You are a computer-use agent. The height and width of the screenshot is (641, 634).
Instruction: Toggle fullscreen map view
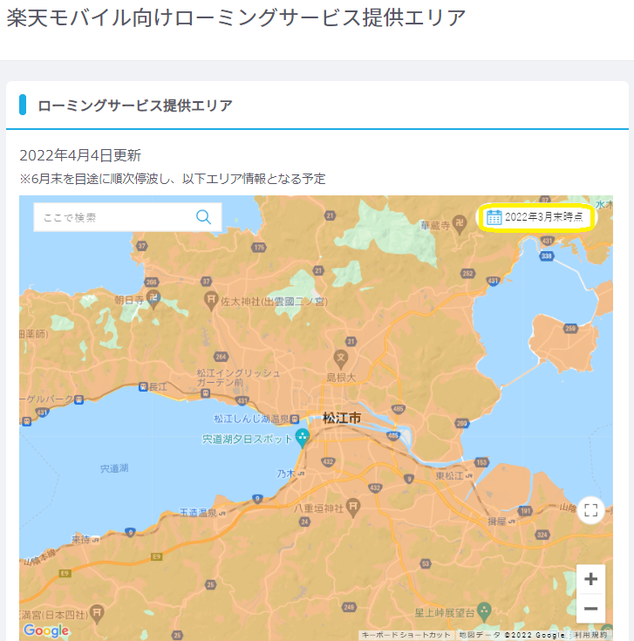590,510
